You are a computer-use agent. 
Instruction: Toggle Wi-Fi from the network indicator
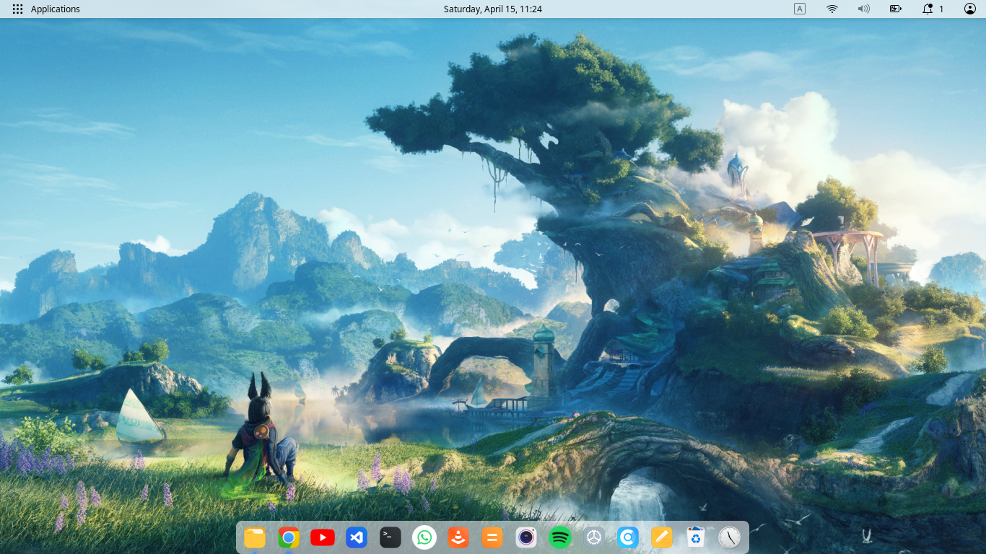click(832, 9)
